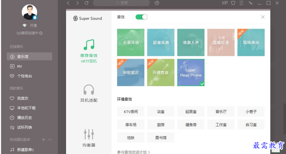
Task: Select 均衡器 equalizer tab
Action: pyautogui.click(x=89, y=138)
